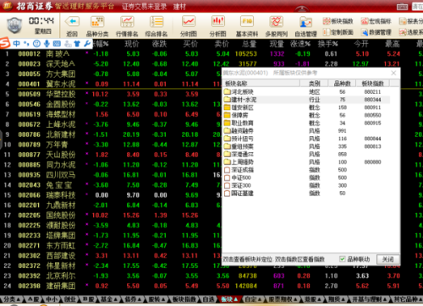Click the Sogou emoji face icon
Viewport: 423px width, 306px height.
36,43
